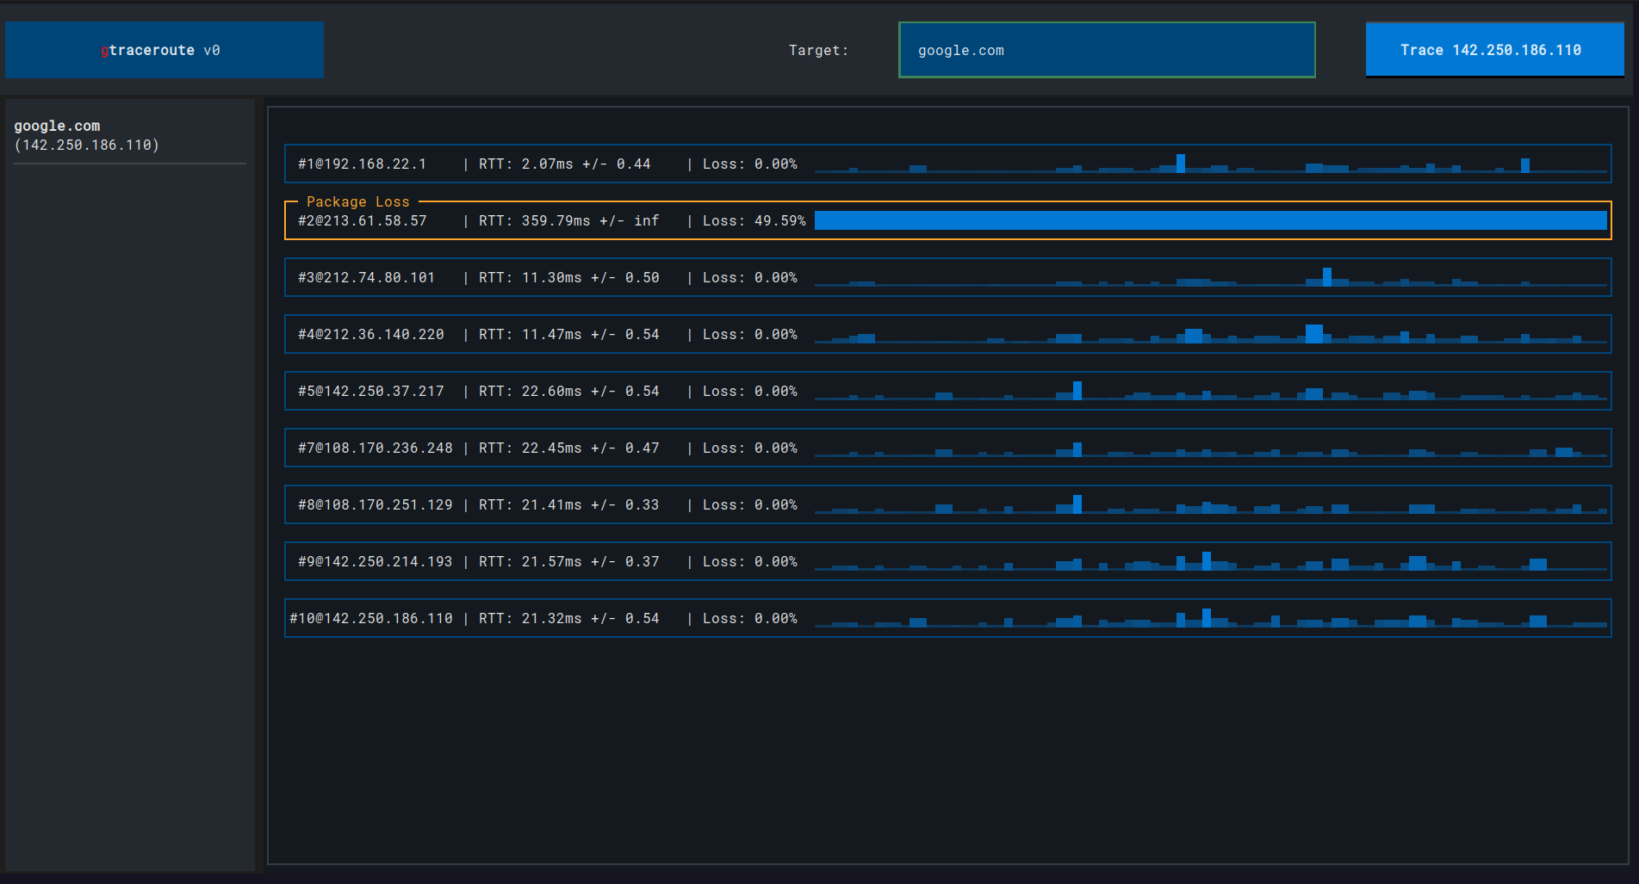Select hop #5@142.250.37.217 row
Viewport: 1639px width, 884px height.
[947, 391]
